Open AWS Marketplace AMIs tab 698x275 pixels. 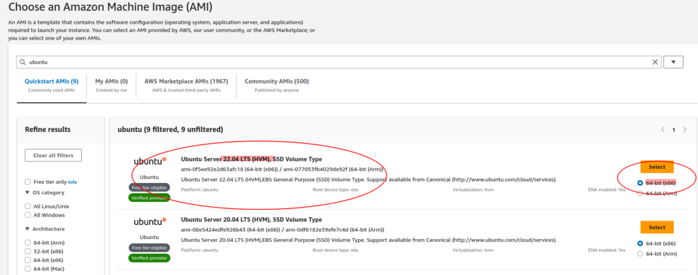(x=186, y=85)
